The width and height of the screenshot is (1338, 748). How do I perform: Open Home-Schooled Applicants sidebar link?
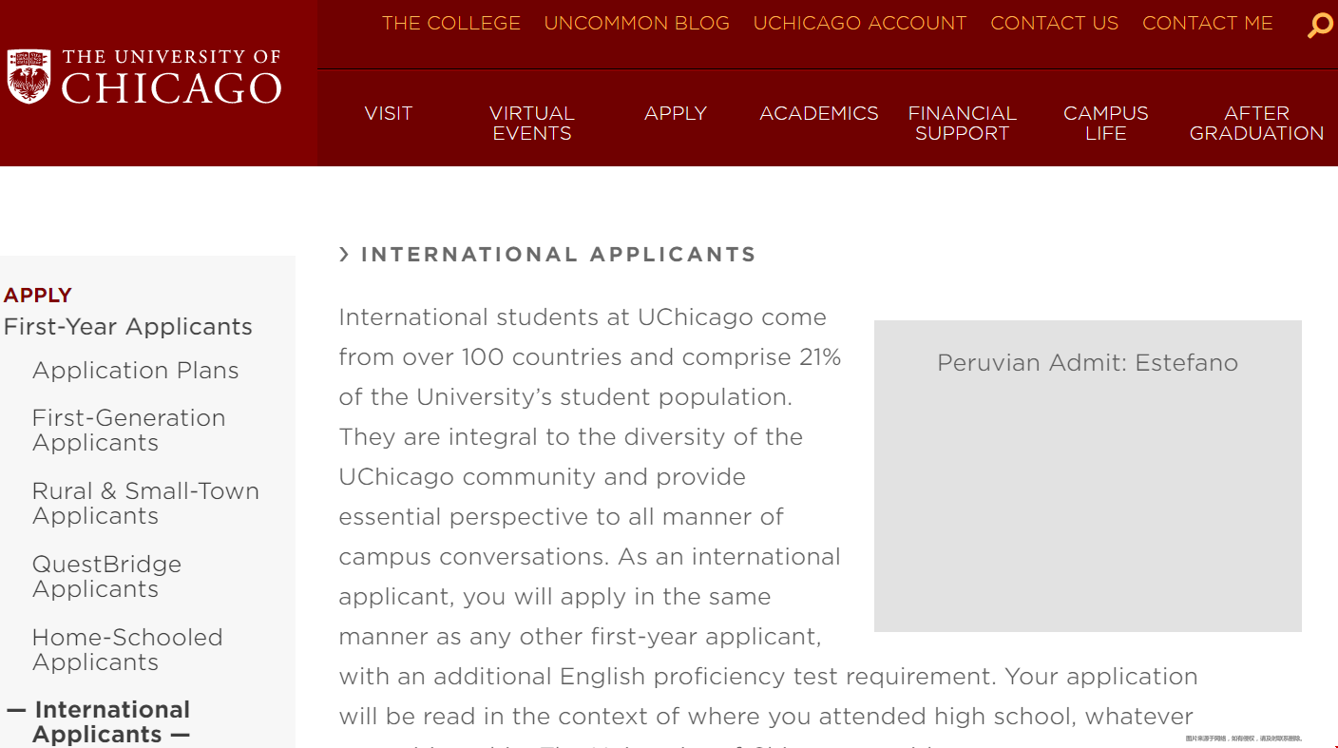click(x=127, y=650)
